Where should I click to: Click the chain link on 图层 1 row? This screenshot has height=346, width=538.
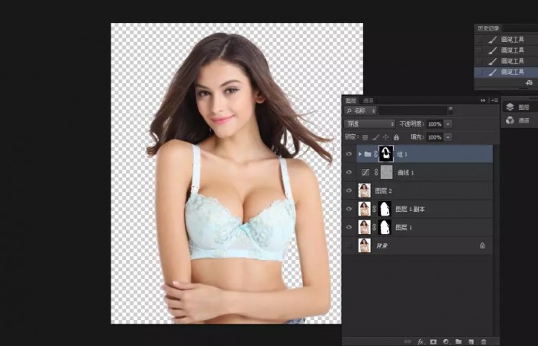(375, 227)
